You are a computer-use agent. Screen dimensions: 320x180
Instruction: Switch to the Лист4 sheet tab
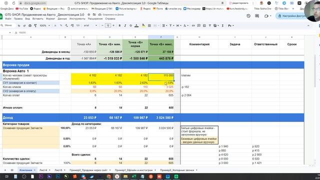click(x=43, y=170)
